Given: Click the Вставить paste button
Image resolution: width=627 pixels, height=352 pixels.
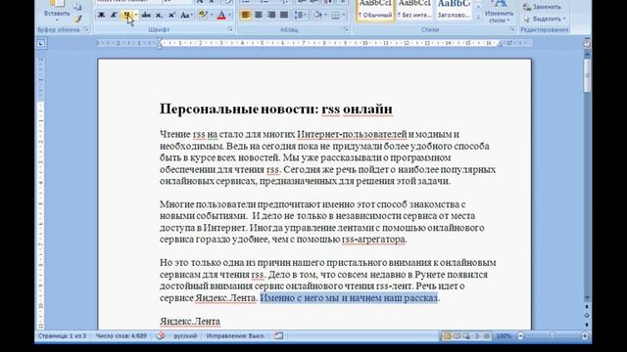Looking at the screenshot, I should pos(57,10).
